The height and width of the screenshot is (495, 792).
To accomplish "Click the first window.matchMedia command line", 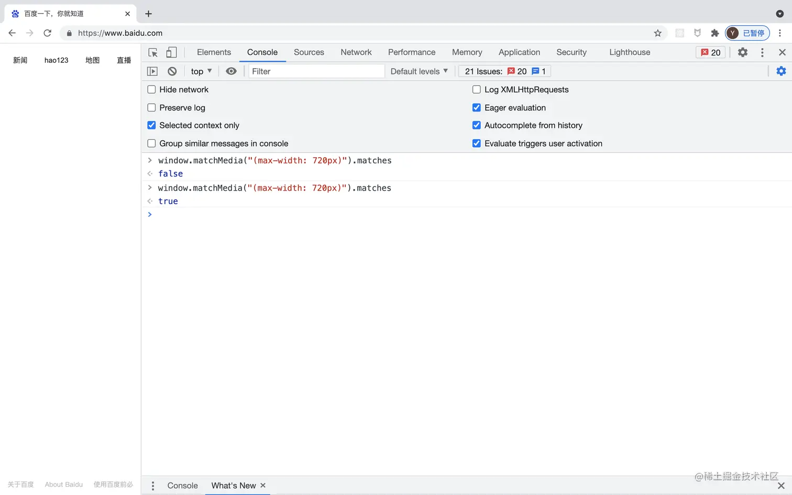I will (x=275, y=160).
